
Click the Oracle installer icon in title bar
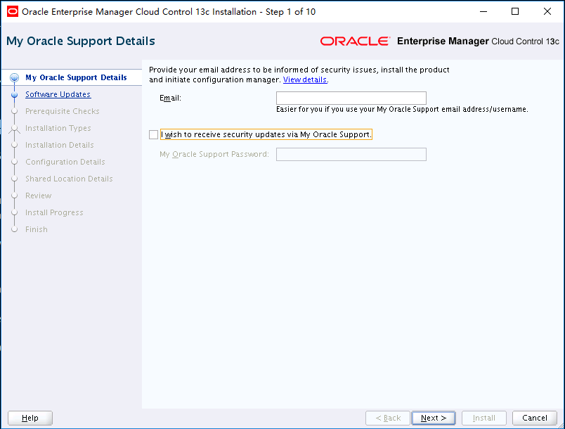pyautogui.click(x=12, y=11)
